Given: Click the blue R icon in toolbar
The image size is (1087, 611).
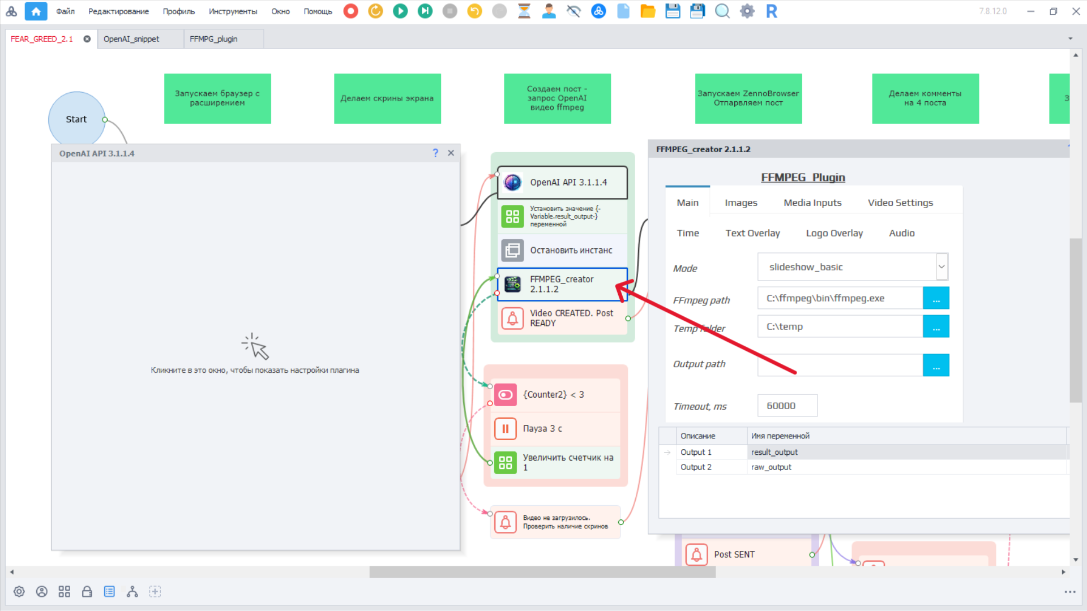Looking at the screenshot, I should coord(771,11).
